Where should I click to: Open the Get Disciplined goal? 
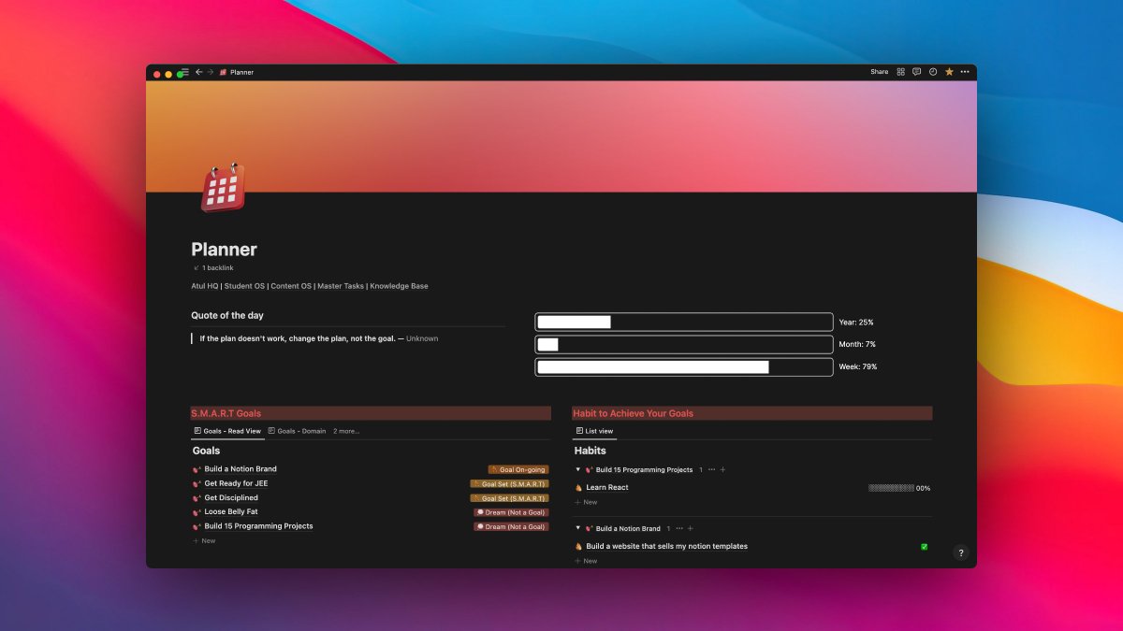tap(231, 498)
